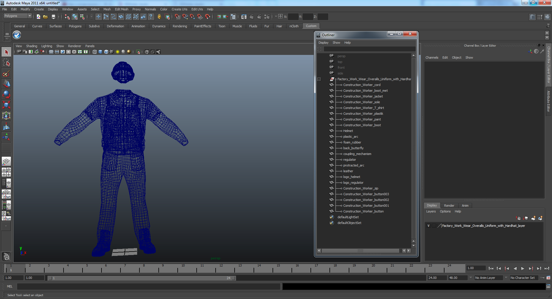
Task: Enable use all lights yellow sphere
Action: (118, 52)
